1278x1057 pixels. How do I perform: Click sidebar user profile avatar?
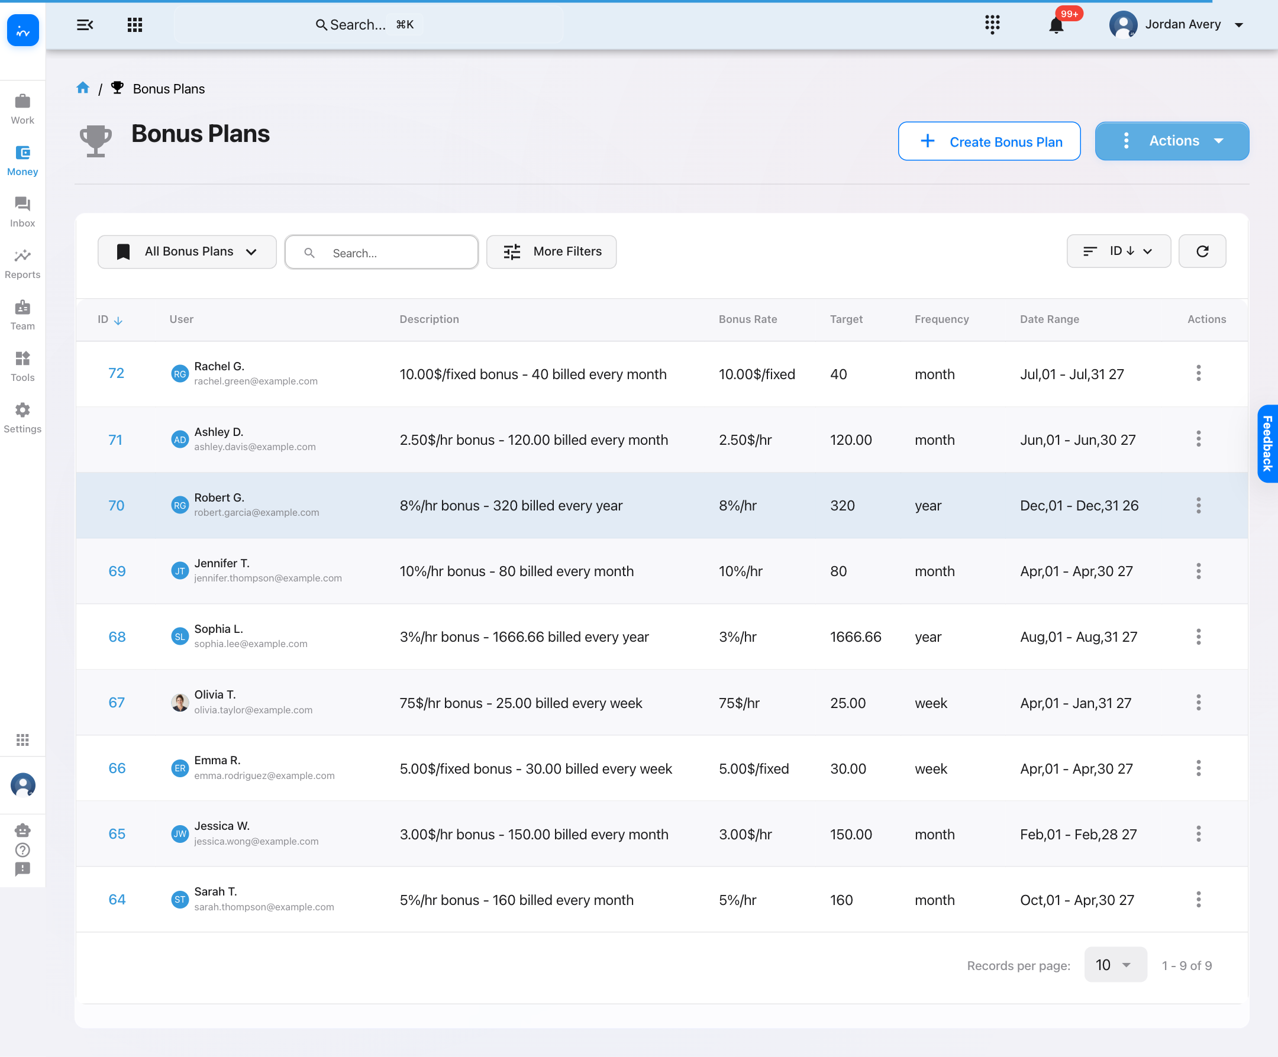(x=22, y=784)
